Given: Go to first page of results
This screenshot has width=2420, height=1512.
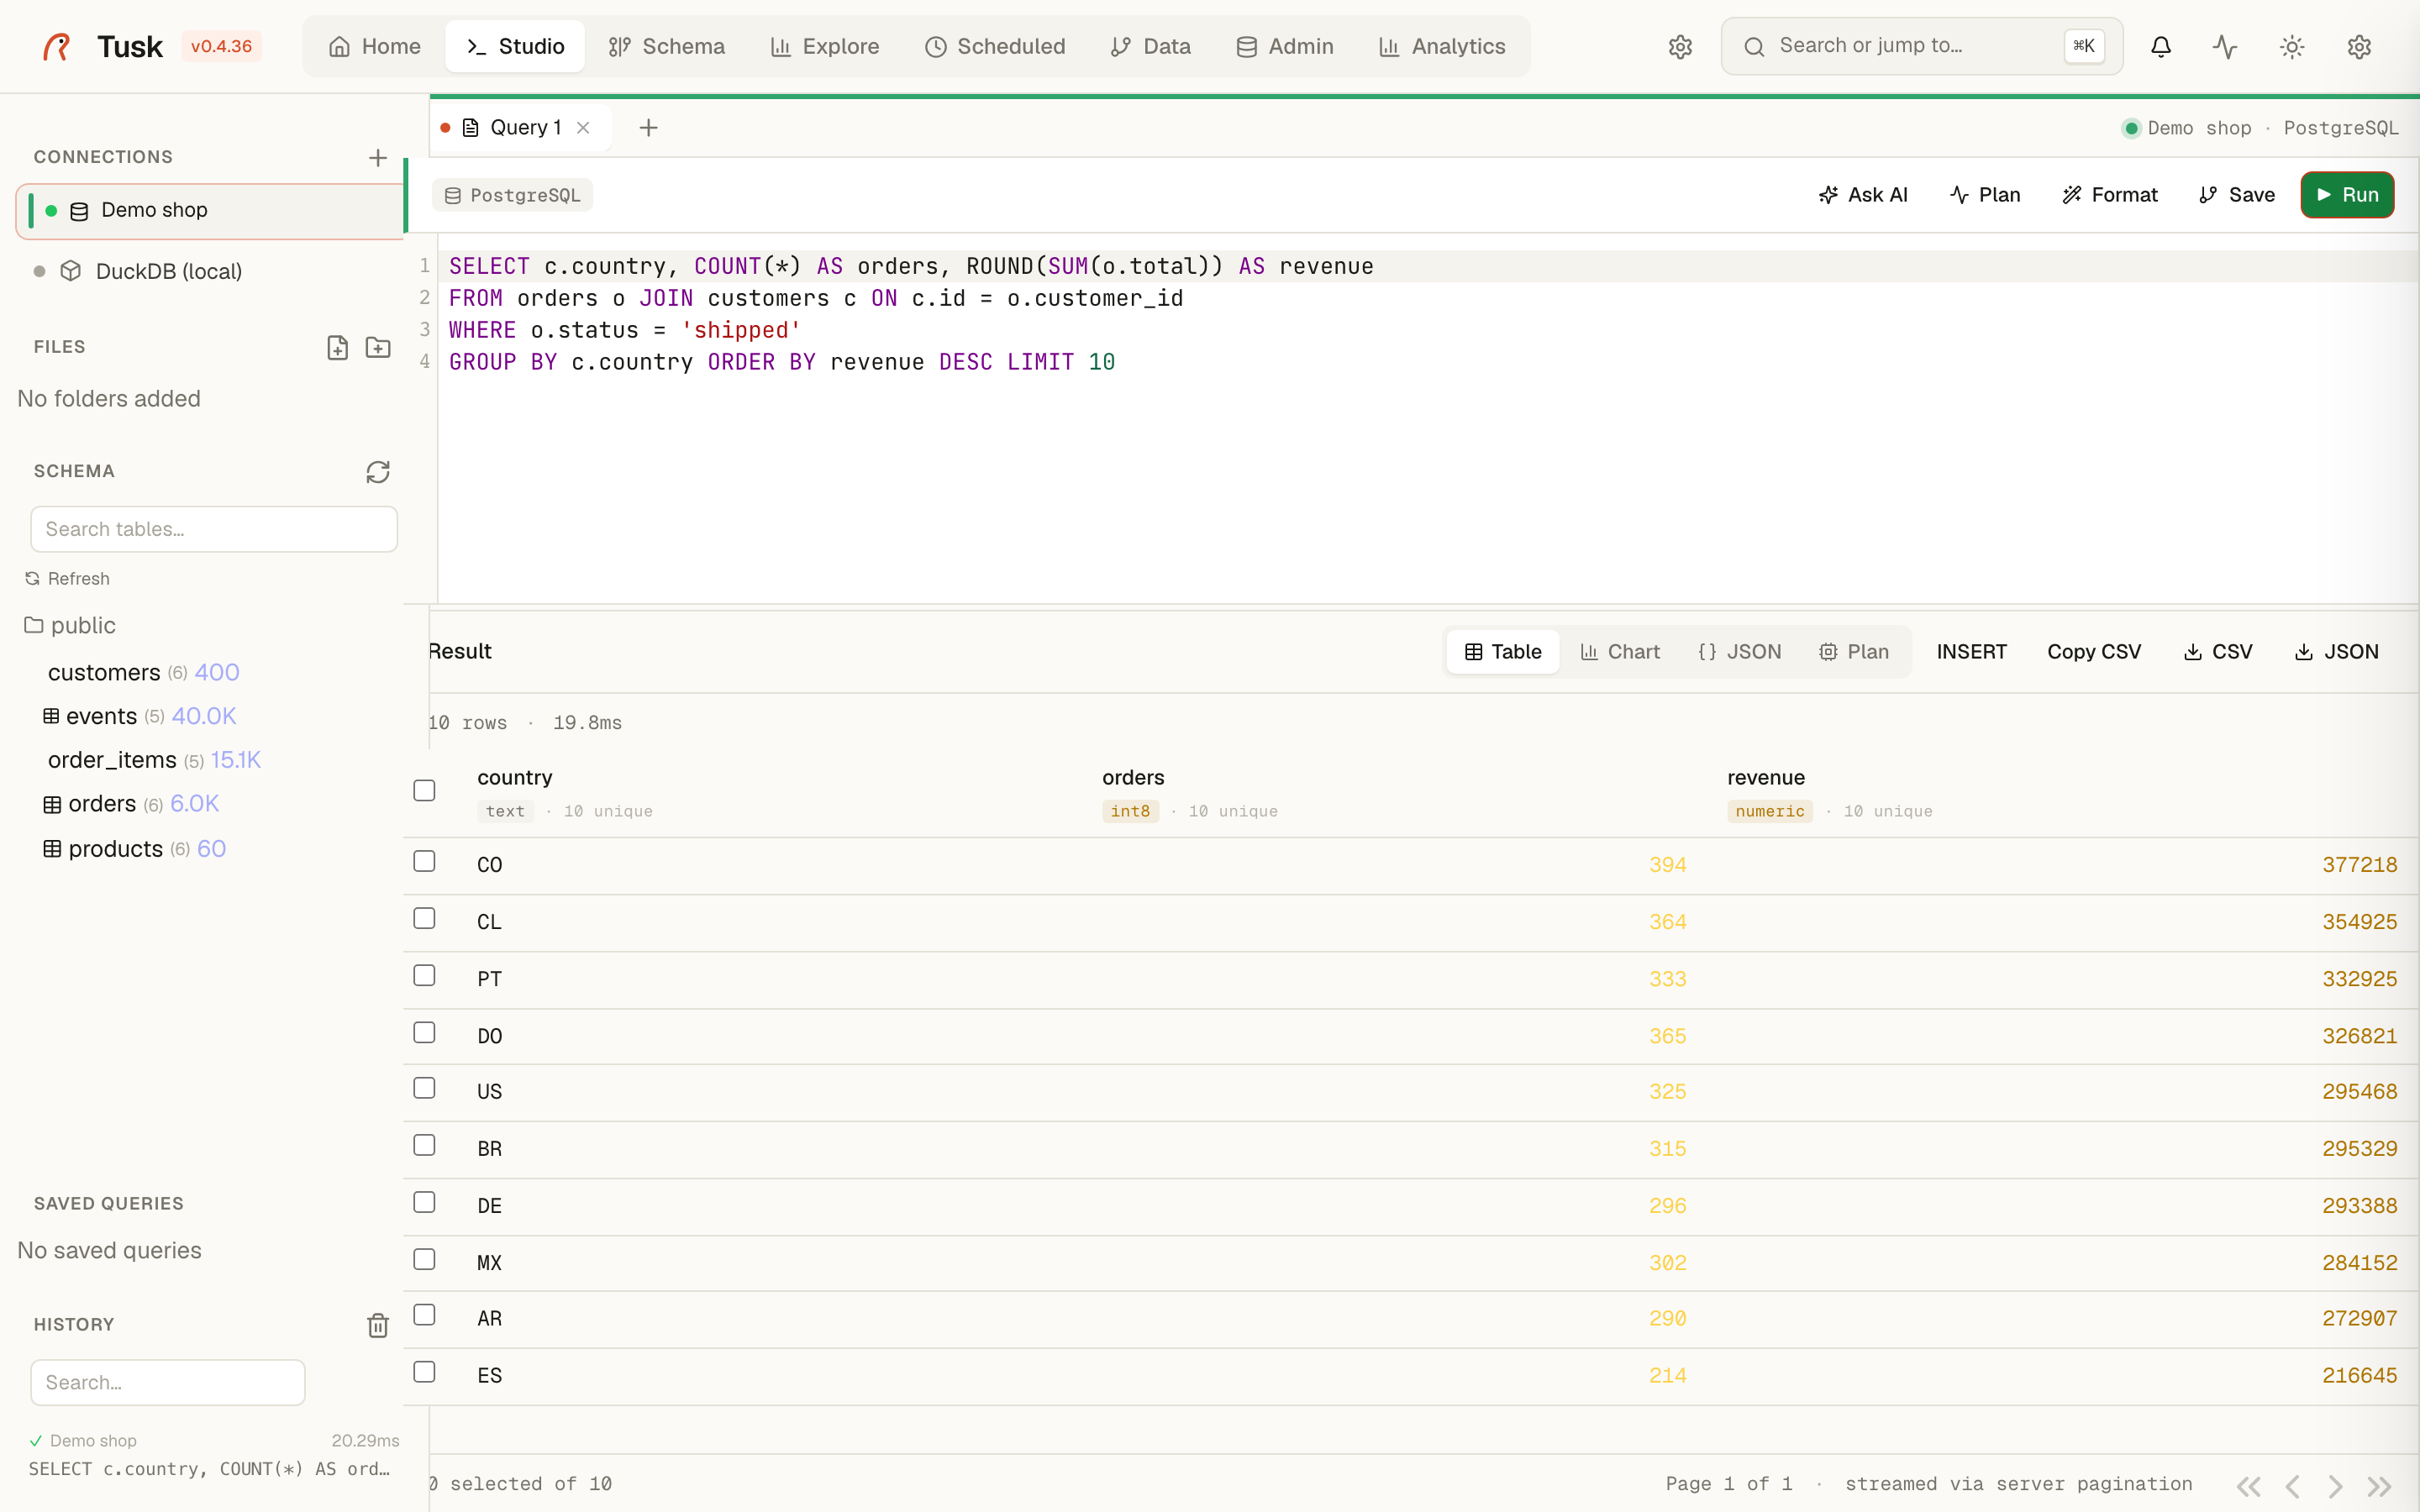Looking at the screenshot, I should (2249, 1486).
